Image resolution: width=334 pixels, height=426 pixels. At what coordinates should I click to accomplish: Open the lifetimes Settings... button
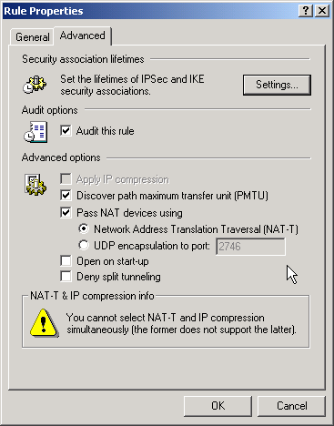tap(277, 85)
